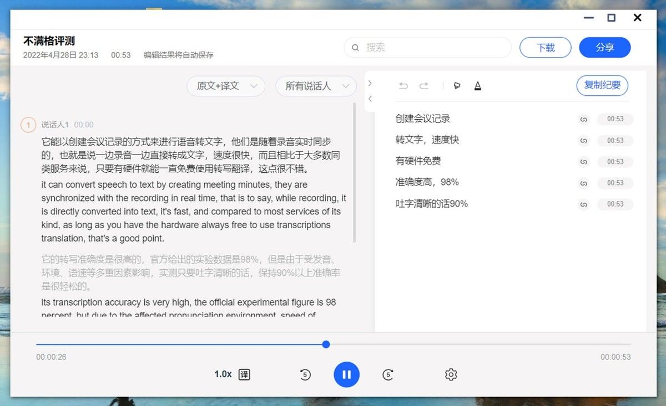
Task: Click the redo arrow in summary toolbar
Action: (x=424, y=86)
